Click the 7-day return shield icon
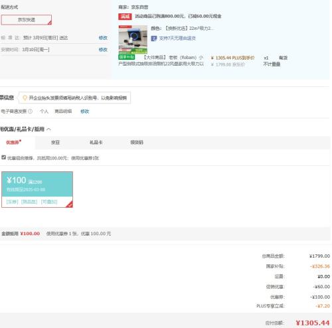332x328 pixels. [154, 39]
